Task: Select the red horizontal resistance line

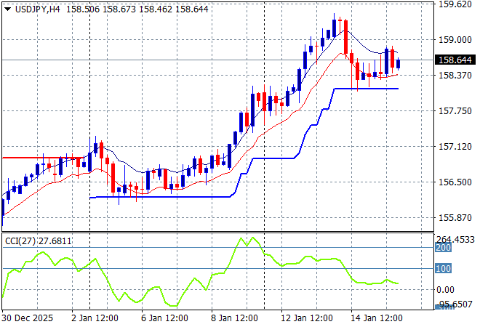Action: 36,157
